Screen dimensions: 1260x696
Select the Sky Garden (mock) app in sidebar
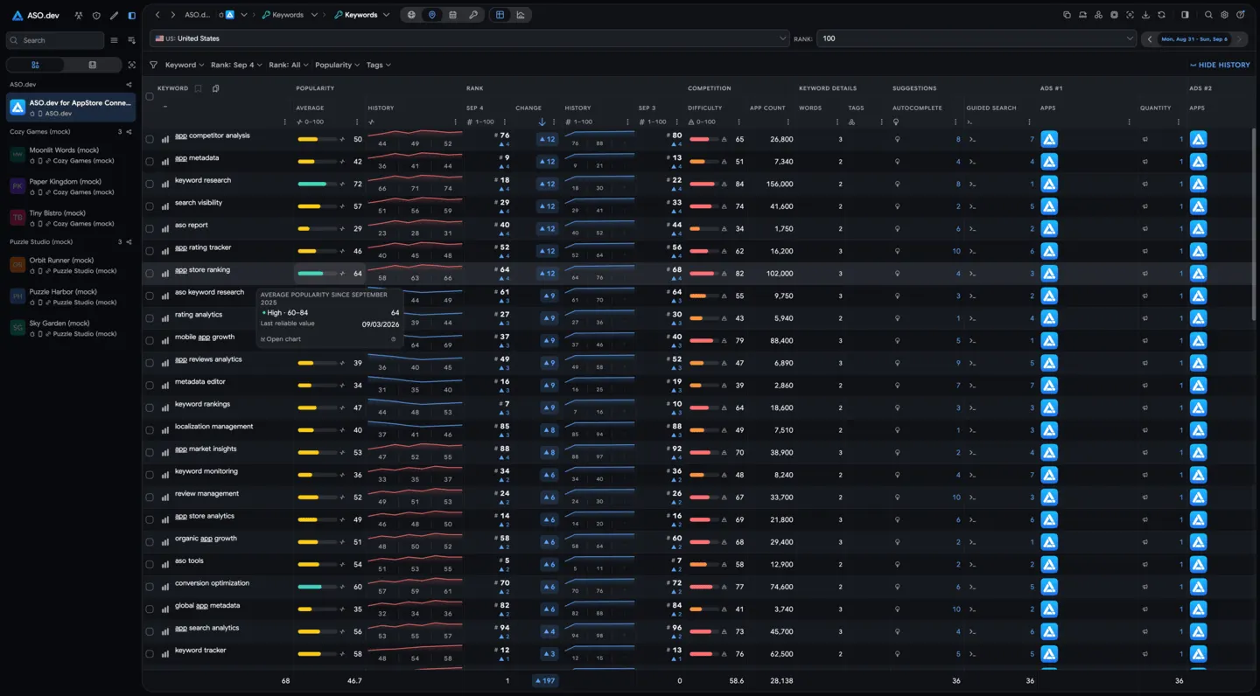72,327
